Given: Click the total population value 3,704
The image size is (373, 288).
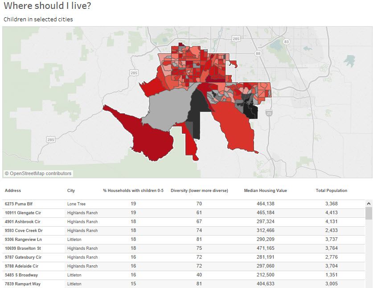Looking at the screenshot, I should 332,266.
